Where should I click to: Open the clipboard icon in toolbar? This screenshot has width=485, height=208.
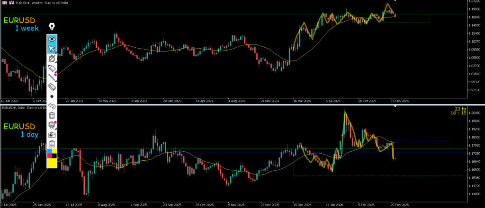(52, 144)
